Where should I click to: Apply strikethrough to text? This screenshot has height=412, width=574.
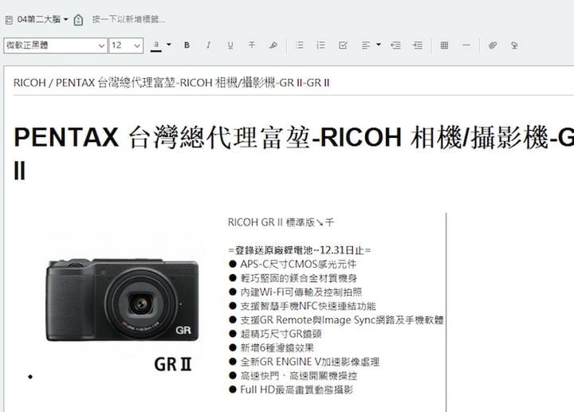click(252, 45)
